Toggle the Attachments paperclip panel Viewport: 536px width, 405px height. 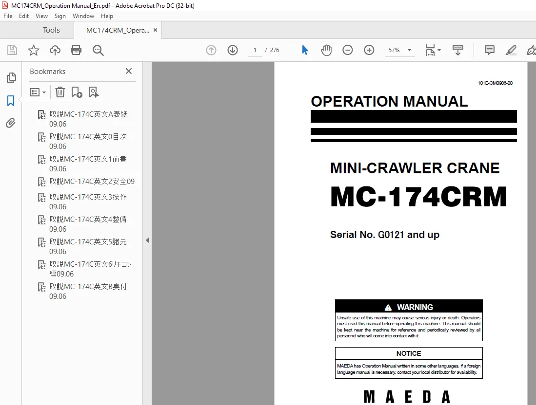tap(11, 123)
